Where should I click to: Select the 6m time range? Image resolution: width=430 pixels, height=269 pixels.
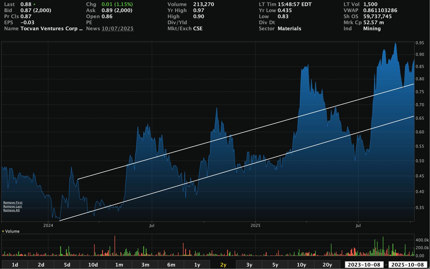[171, 265]
